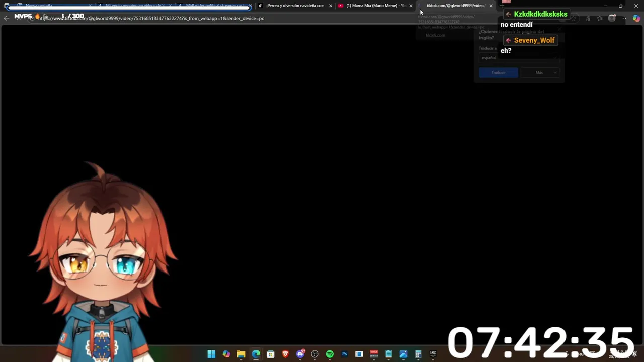This screenshot has height=362, width=644.
Task: Click the Microsoft Edge taskbar icon
Action: pyautogui.click(x=256, y=354)
